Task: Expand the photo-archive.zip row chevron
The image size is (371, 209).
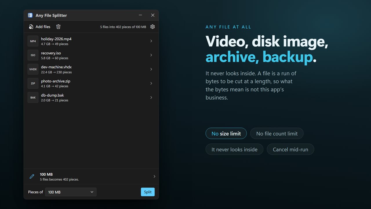Action: coord(151,83)
